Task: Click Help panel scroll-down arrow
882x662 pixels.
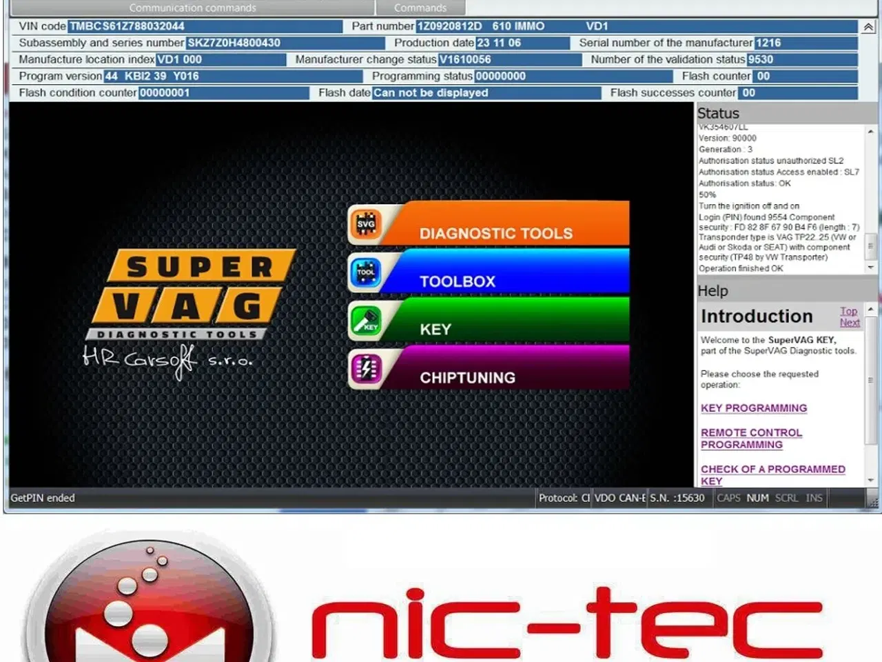Action: [871, 480]
